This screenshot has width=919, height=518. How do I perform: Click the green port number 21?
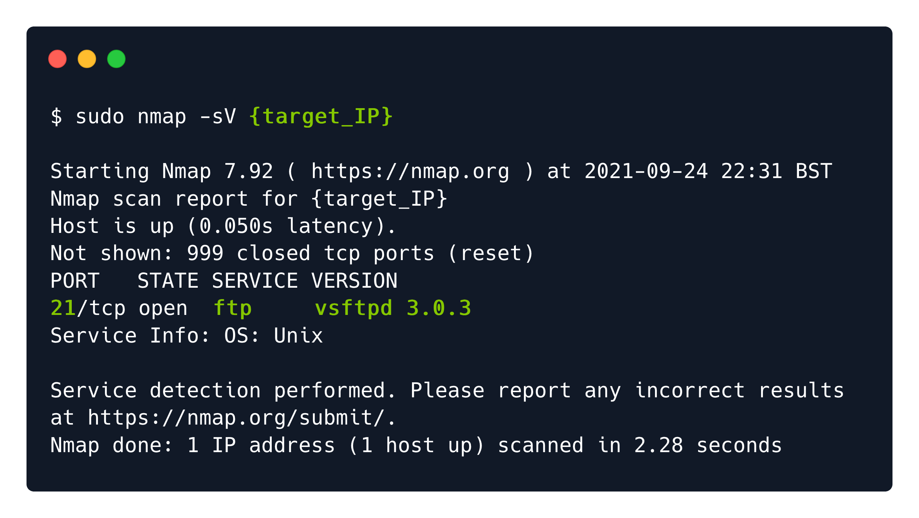point(63,308)
